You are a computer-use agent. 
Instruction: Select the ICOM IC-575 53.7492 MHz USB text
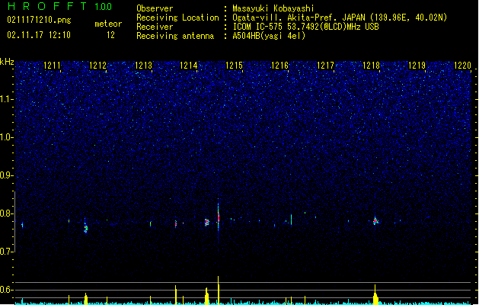[x=305, y=27]
